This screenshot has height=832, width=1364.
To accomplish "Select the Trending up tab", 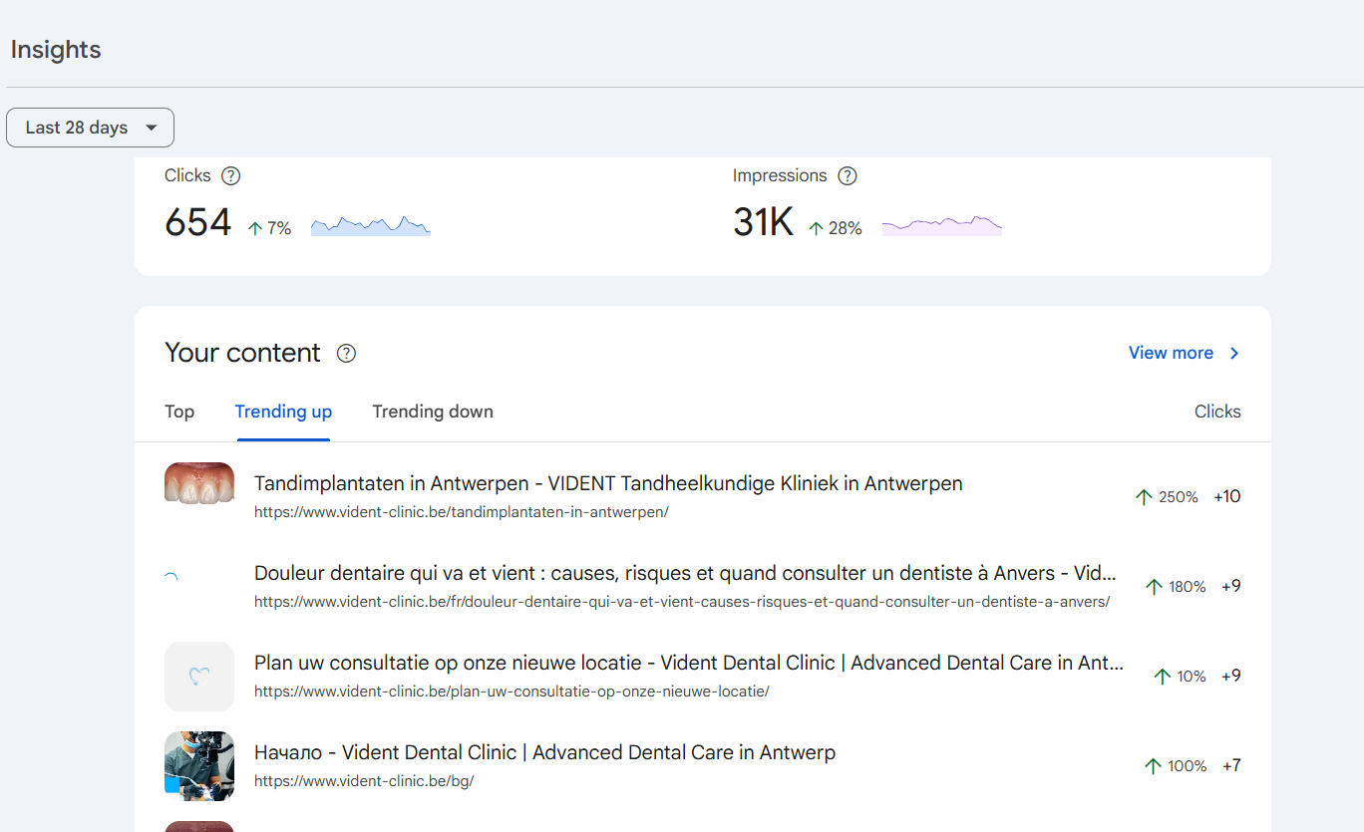I will point(283,412).
